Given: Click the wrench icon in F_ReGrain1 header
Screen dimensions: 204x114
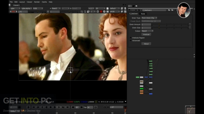Looking at the screenshot, I should [139, 10].
